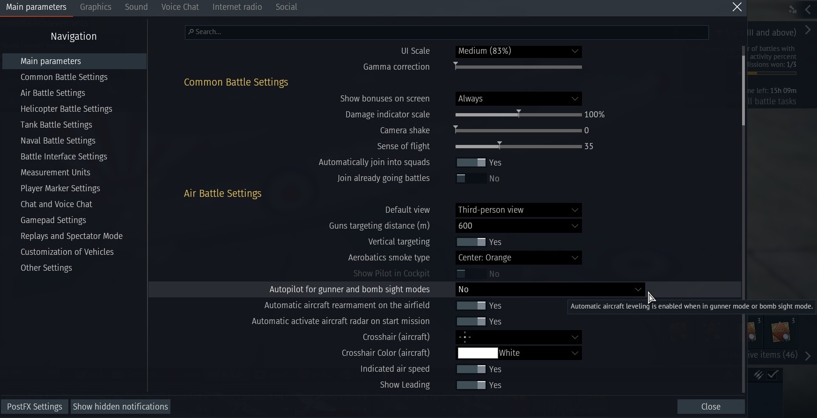817x418 pixels.
Task: Click the Camera shake slider
Action: click(518, 130)
